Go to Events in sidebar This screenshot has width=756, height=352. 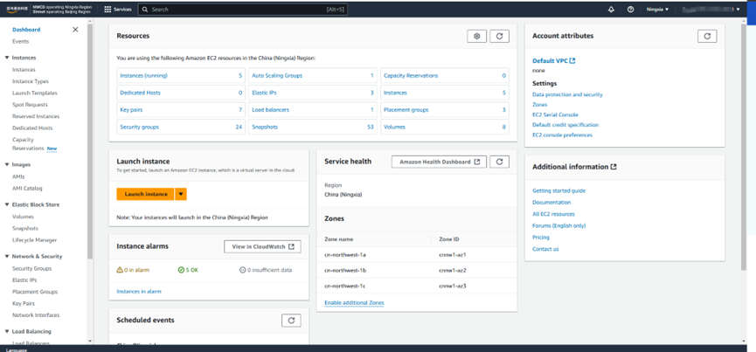21,41
